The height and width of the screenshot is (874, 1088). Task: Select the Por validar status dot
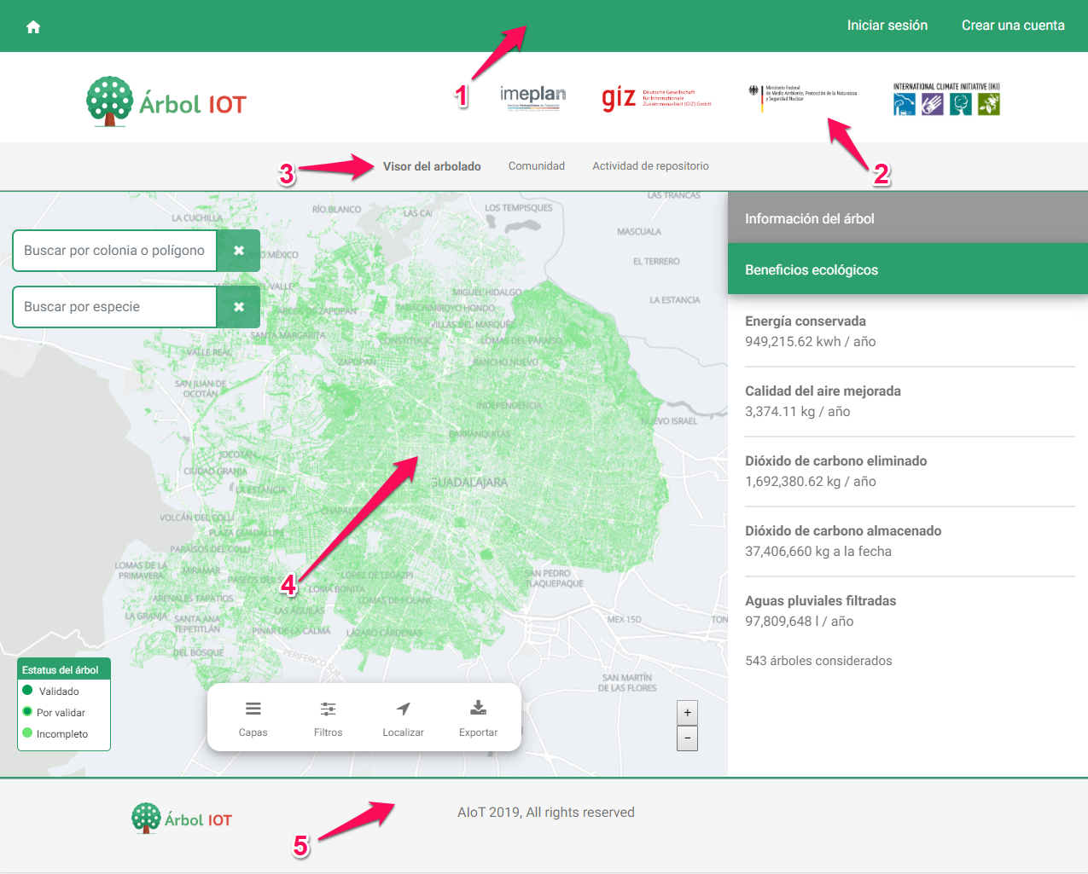point(27,712)
